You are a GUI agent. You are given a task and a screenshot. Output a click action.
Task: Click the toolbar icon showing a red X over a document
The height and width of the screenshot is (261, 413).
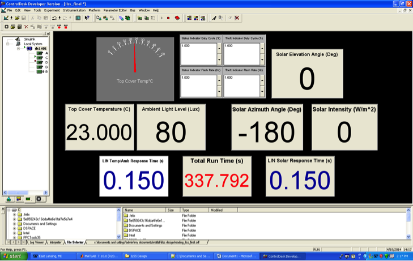coord(237,18)
